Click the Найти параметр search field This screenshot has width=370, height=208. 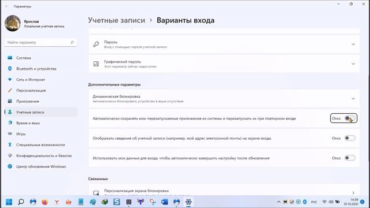(41, 42)
